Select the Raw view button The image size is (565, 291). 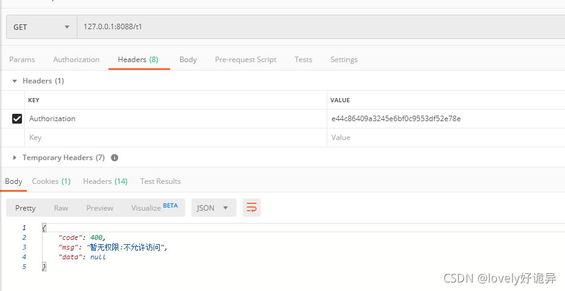tap(61, 208)
